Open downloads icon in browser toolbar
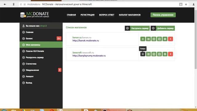 point(194,4)
